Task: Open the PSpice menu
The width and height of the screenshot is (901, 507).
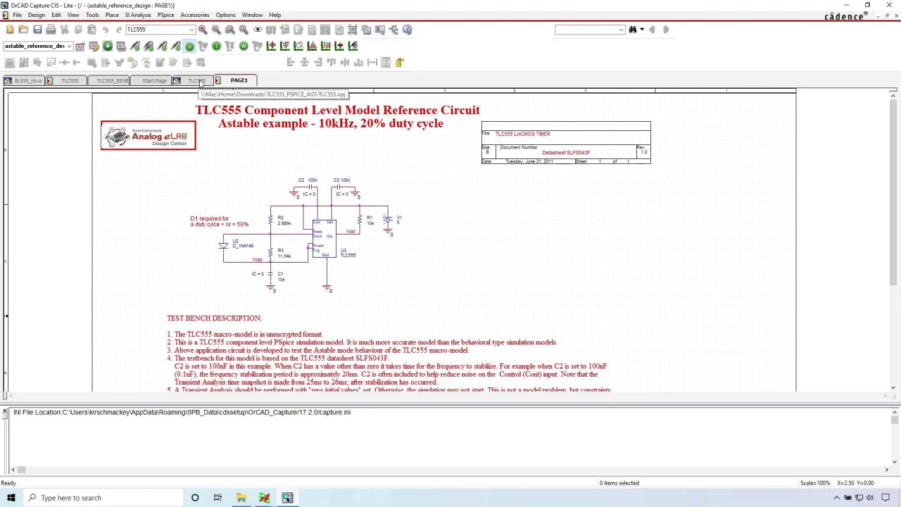Action: point(165,15)
